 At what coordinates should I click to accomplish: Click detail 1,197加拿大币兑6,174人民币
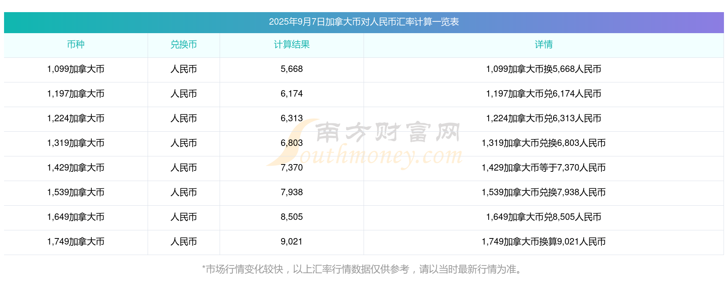(544, 94)
